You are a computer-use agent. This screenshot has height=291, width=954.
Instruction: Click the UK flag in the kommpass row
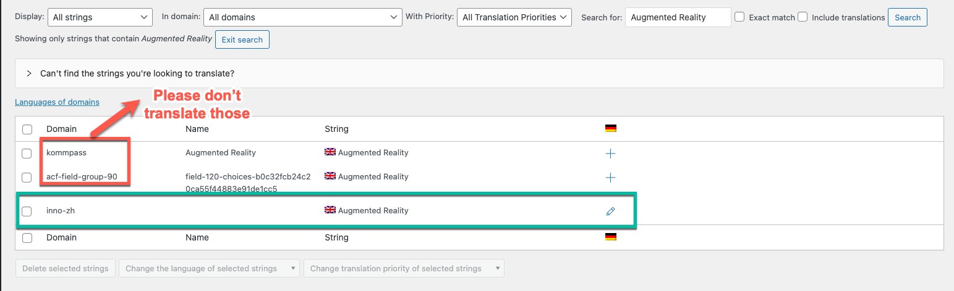point(330,152)
